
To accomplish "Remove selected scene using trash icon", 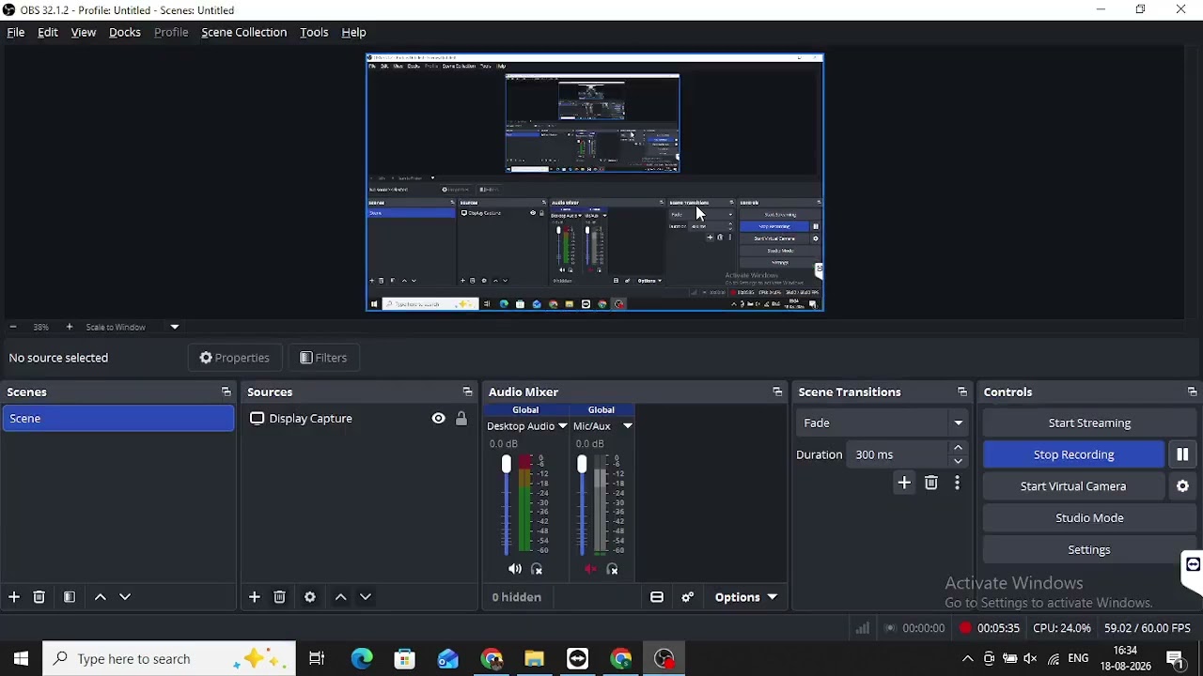I will (x=39, y=597).
